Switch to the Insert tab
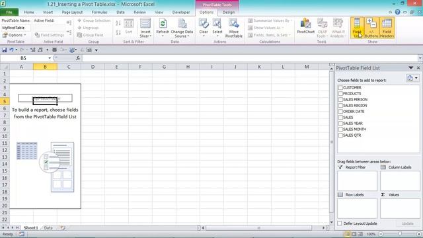The height and width of the screenshot is (238, 423). 48,12
